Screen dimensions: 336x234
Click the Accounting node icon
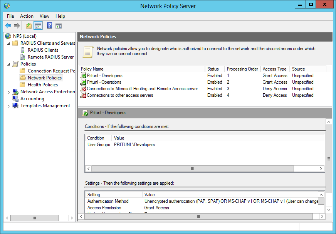pos(15,99)
